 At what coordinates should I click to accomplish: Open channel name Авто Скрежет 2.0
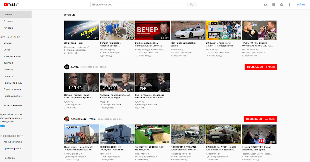73,154
